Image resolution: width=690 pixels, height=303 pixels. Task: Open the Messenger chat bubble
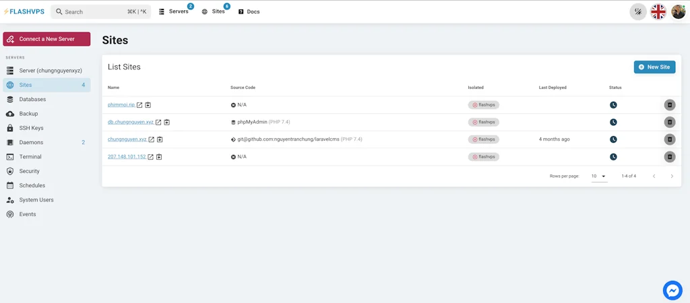672,291
